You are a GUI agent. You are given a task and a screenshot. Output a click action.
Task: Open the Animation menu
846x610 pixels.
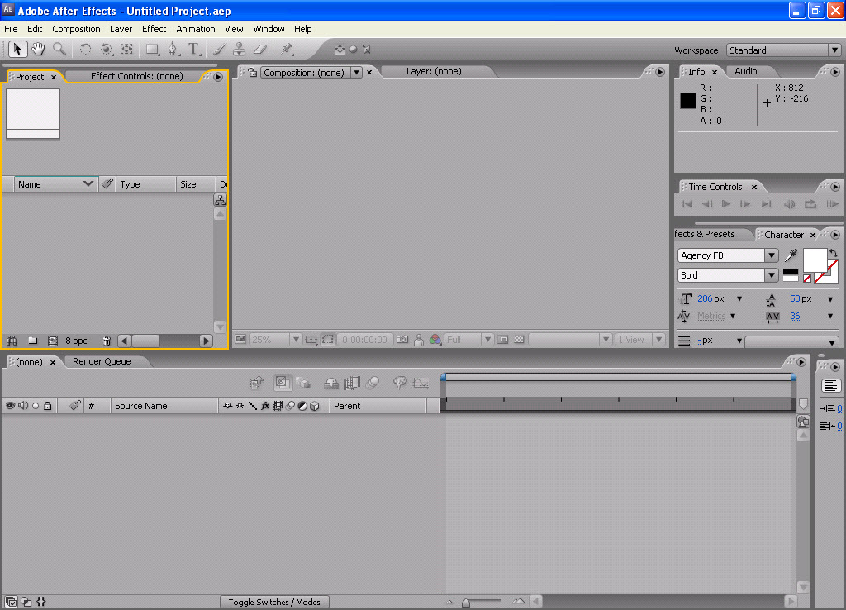pyautogui.click(x=195, y=29)
